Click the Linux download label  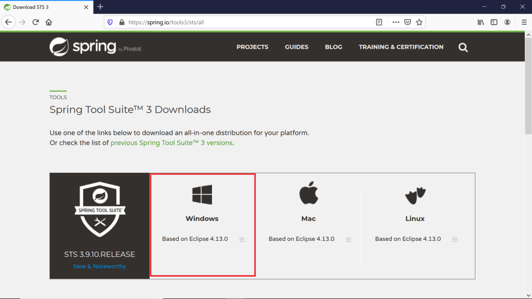[415, 219]
